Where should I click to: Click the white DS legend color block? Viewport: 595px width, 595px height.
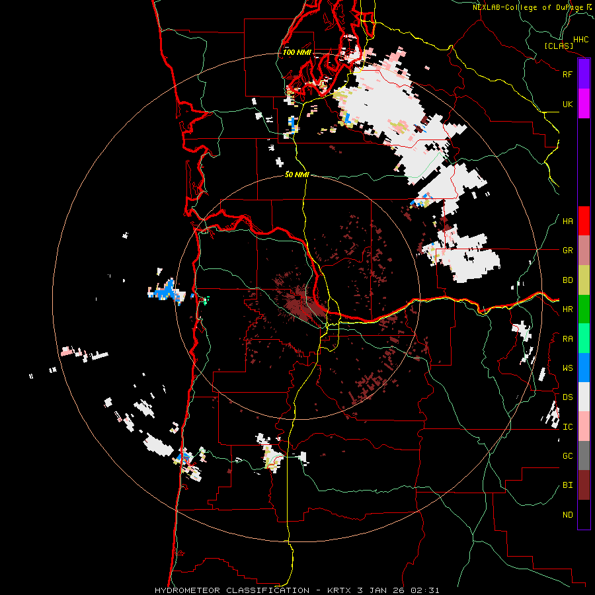[584, 397]
